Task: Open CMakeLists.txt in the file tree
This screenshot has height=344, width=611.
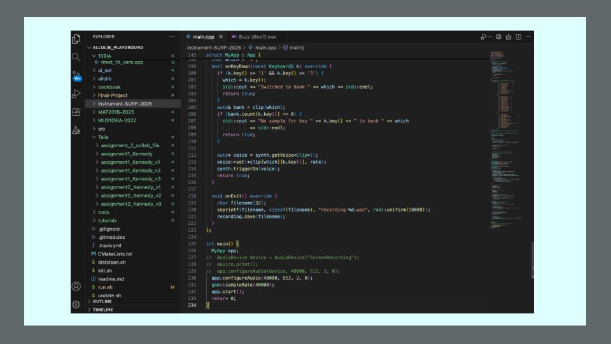Action: pyautogui.click(x=115, y=254)
